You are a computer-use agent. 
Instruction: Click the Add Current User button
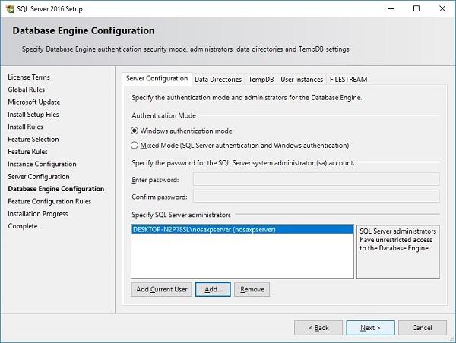point(161,289)
